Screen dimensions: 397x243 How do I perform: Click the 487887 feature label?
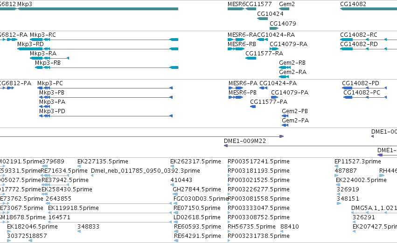pyautogui.click(x=345, y=171)
